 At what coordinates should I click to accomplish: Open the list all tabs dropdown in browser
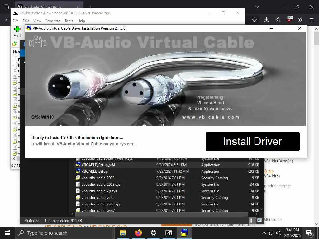(257, 7)
